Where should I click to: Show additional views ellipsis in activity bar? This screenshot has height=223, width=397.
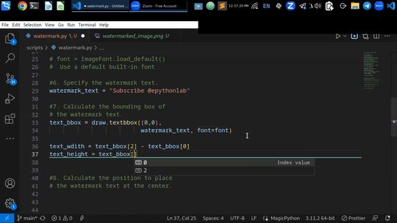(x=10, y=139)
